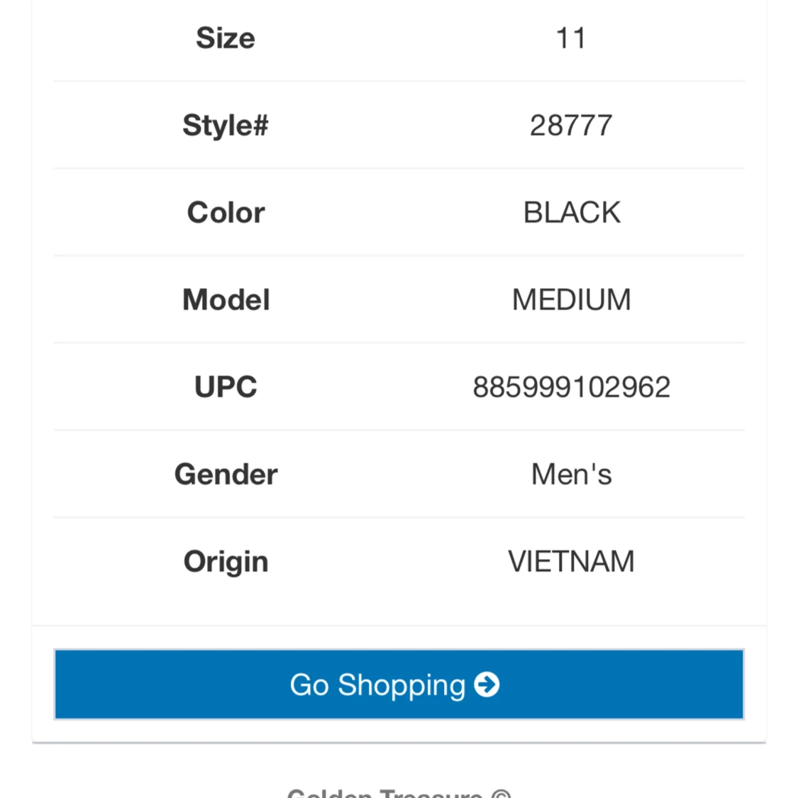Click the Gender row in table
The width and height of the screenshot is (798, 798).
(x=399, y=475)
